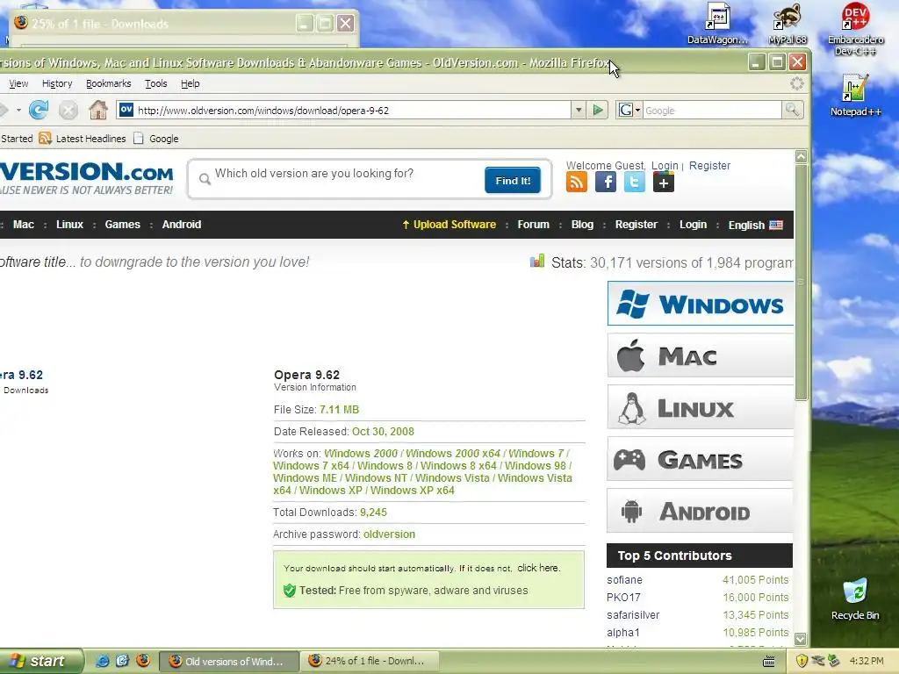The height and width of the screenshot is (674, 899).
Task: Open the Bookmarks menu
Action: [108, 83]
